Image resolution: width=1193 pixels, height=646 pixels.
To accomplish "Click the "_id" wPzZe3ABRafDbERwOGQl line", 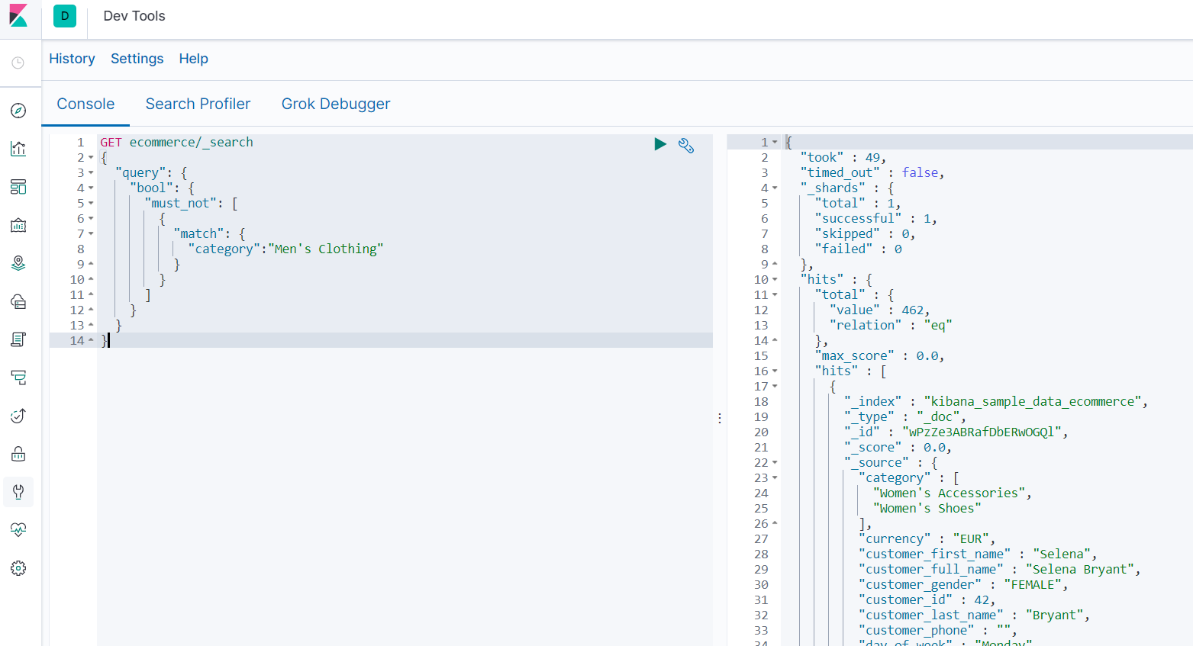I will tap(956, 432).
